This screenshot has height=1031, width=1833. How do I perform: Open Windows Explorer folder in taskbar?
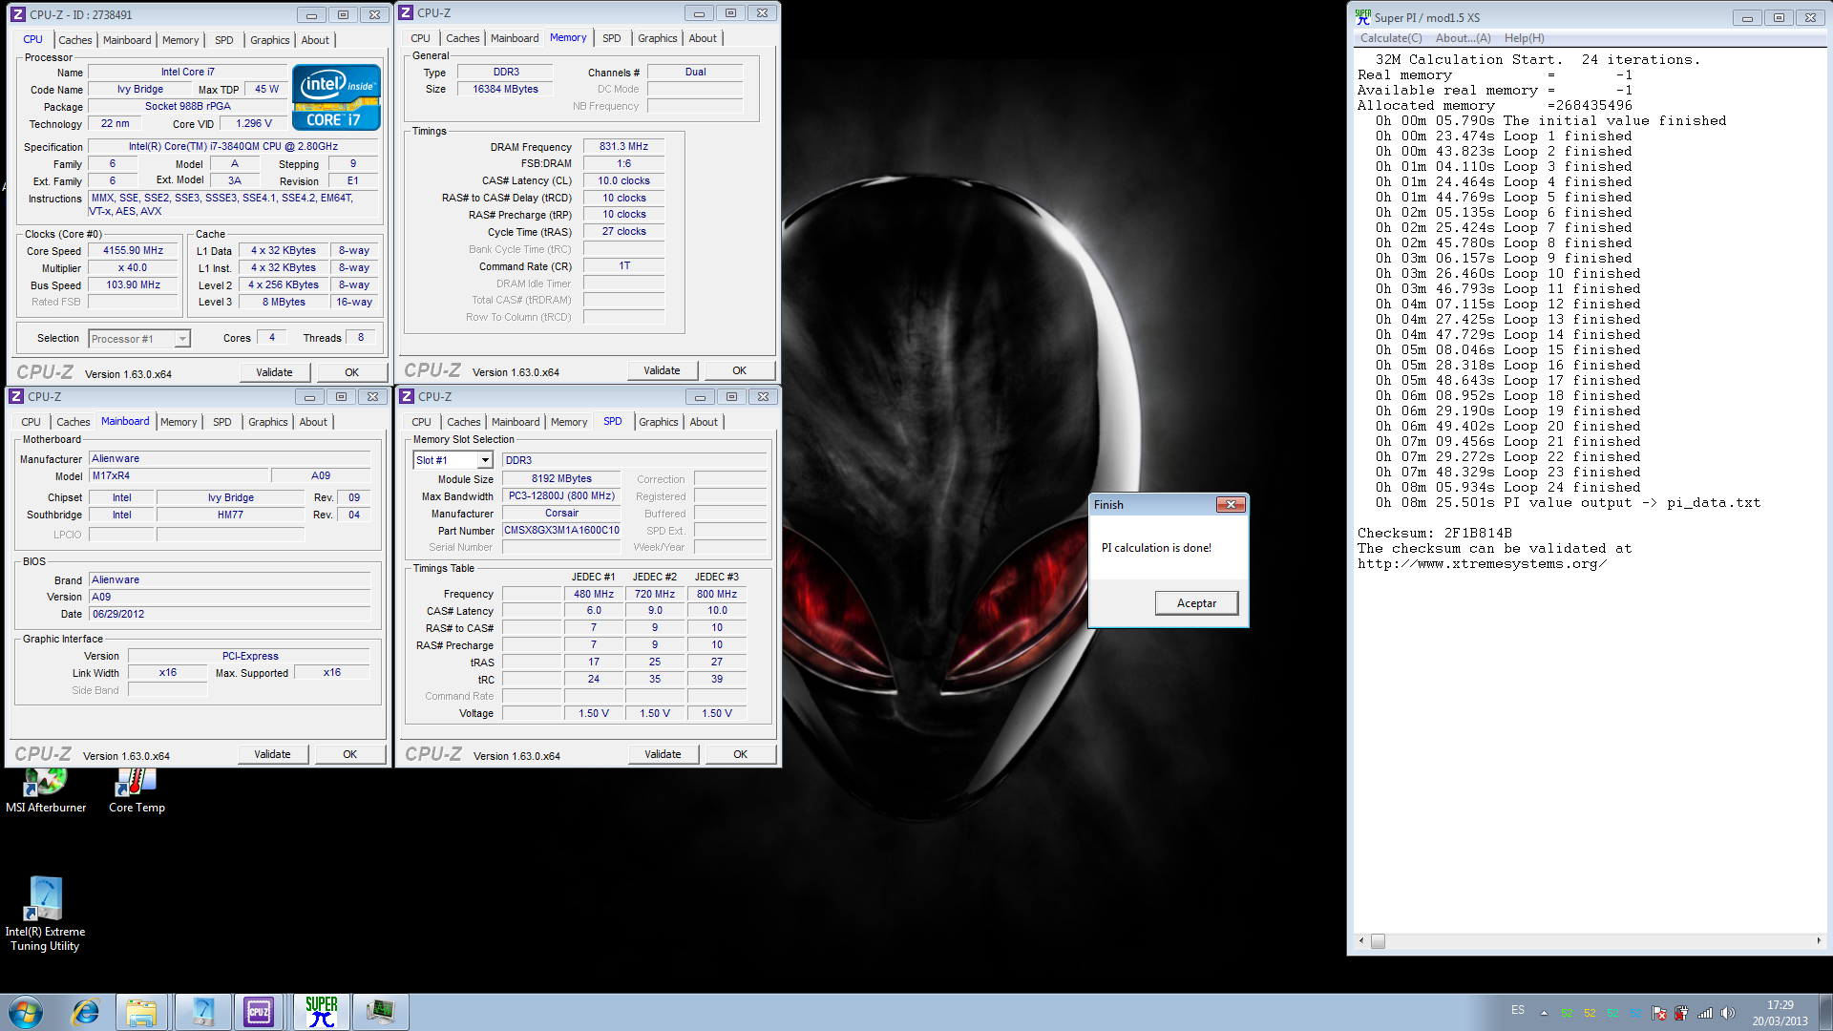click(141, 1012)
